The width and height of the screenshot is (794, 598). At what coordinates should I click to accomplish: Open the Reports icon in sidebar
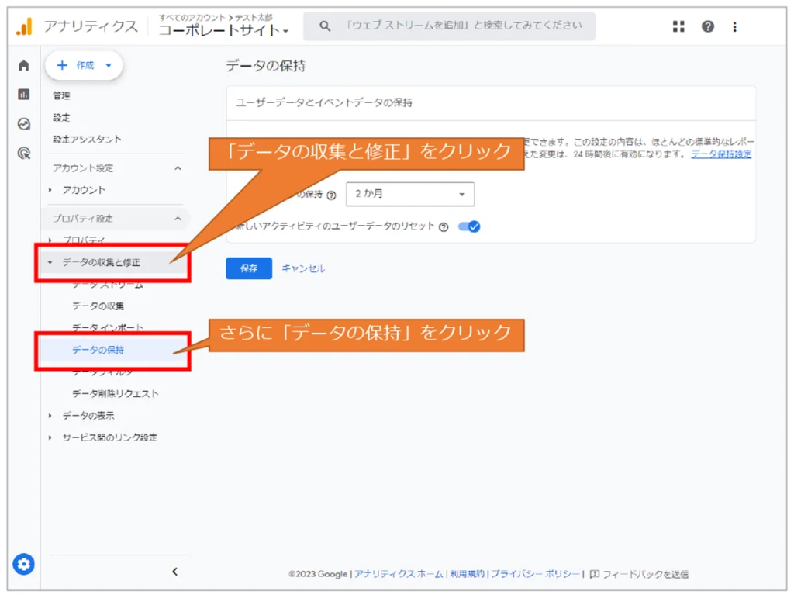coord(24,95)
